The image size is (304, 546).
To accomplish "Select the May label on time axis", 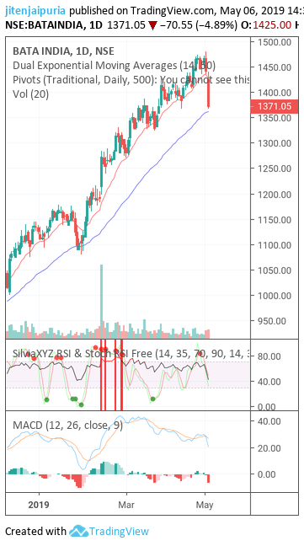I will tap(205, 505).
